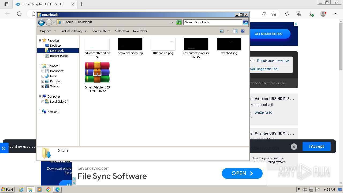The height and width of the screenshot is (193, 343).
Task: Open the recent pages dropdown arrow
Action: (54, 22)
